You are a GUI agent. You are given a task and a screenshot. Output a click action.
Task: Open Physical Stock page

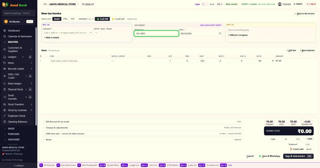(x=15, y=89)
